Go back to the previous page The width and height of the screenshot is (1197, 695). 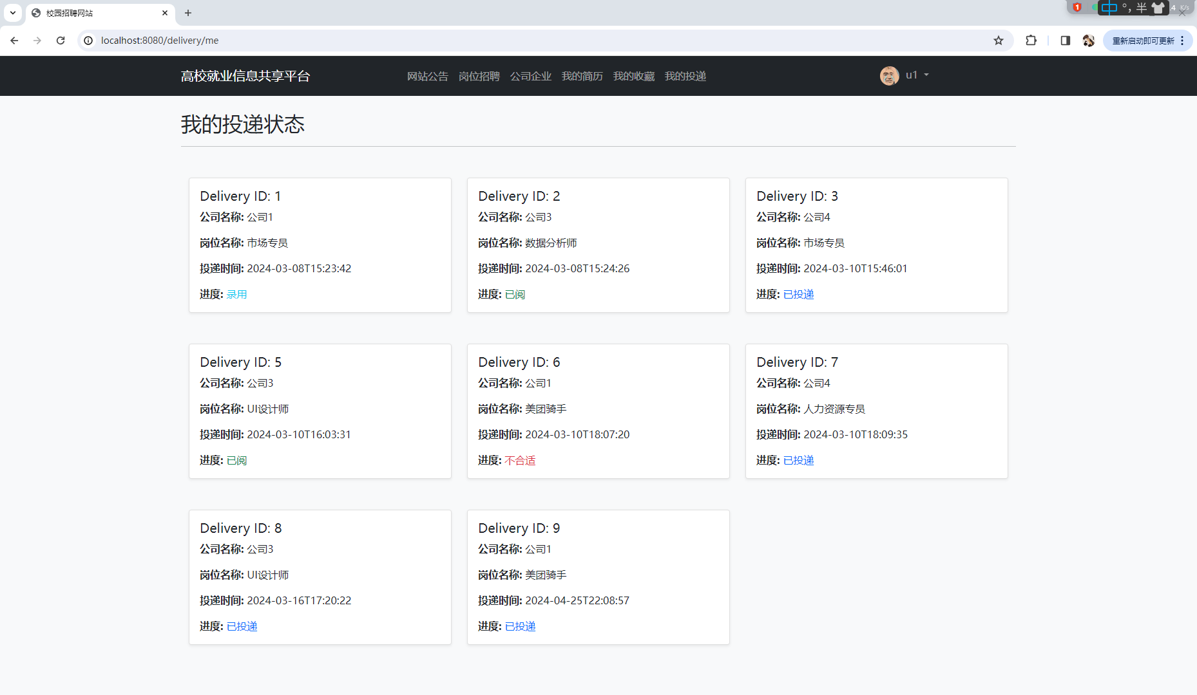pyautogui.click(x=14, y=41)
